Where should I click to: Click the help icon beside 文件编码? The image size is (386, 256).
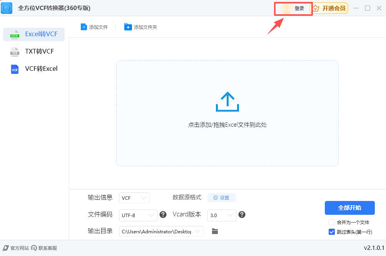[163, 215]
